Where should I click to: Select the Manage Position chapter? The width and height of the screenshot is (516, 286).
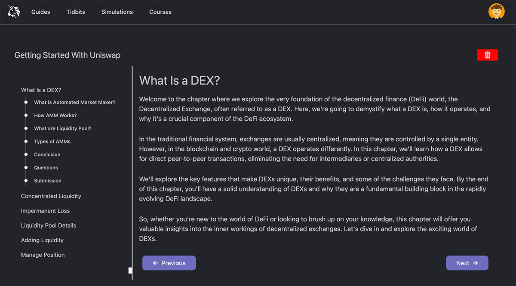(x=43, y=255)
